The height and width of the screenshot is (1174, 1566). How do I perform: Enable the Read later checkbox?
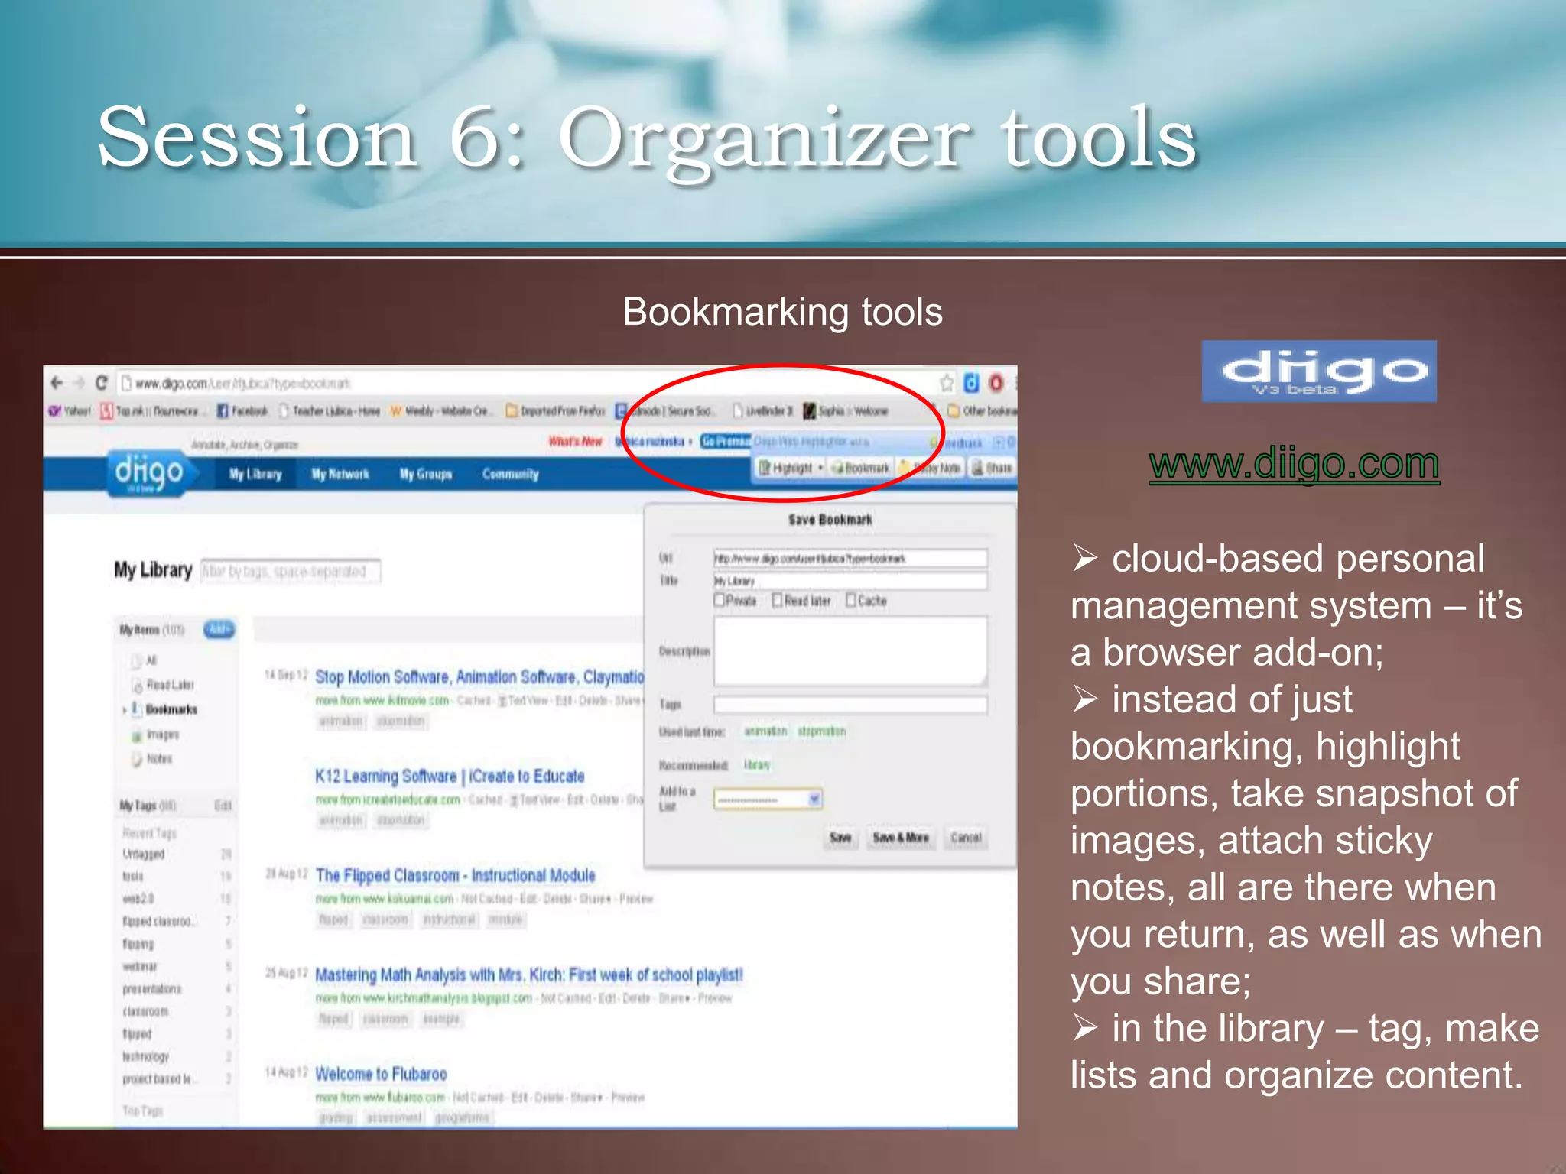[778, 600]
